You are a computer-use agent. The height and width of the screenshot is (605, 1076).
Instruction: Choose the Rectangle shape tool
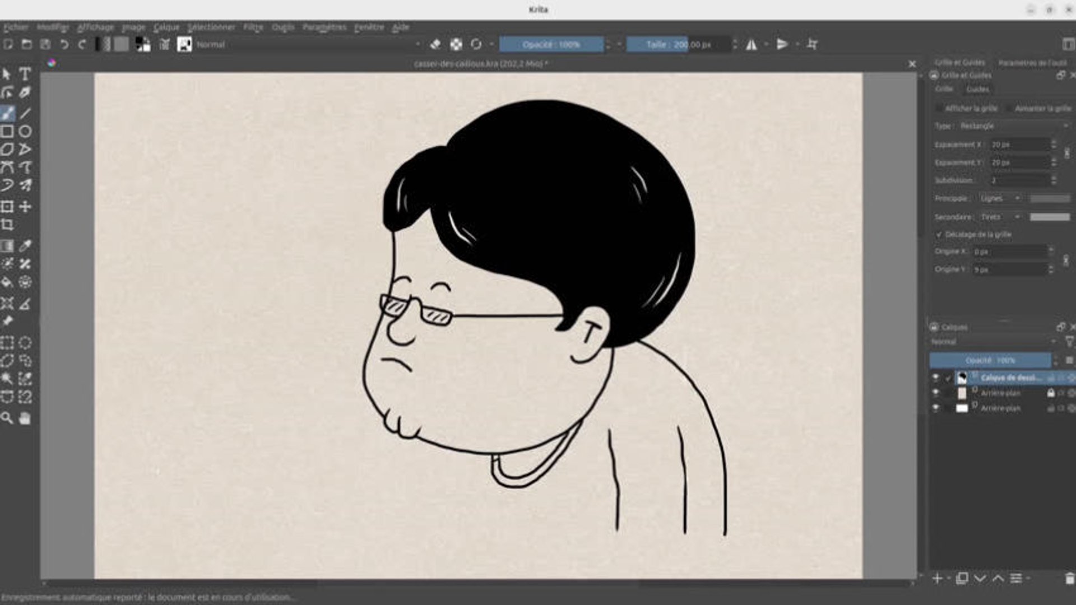coord(7,132)
